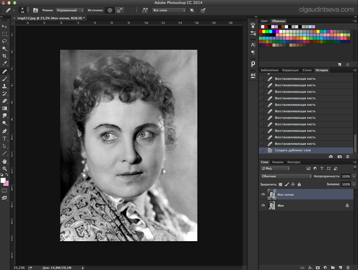Image resolution: width=358 pixels, height=270 pixels.
Task: Pick the bright green swatch in Образцы
Action: pyautogui.click(x=267, y=32)
